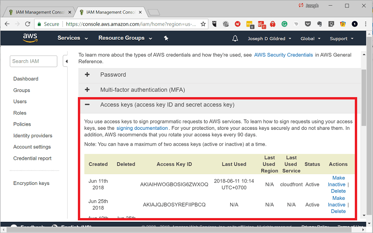
Task: Open the Todoist extension icon
Action: [262, 25]
